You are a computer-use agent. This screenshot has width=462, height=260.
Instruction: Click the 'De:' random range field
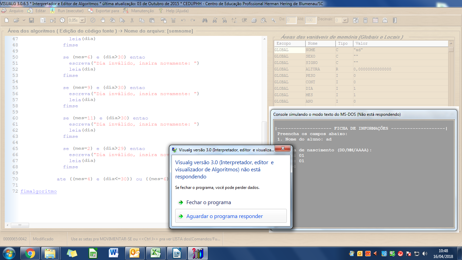(x=291, y=20)
